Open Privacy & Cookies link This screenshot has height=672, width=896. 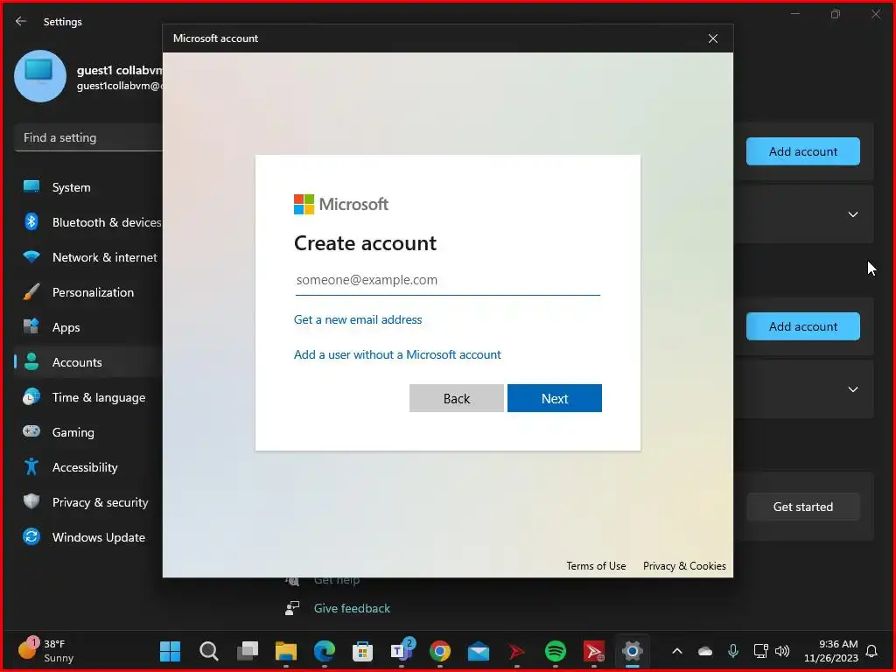point(684,566)
